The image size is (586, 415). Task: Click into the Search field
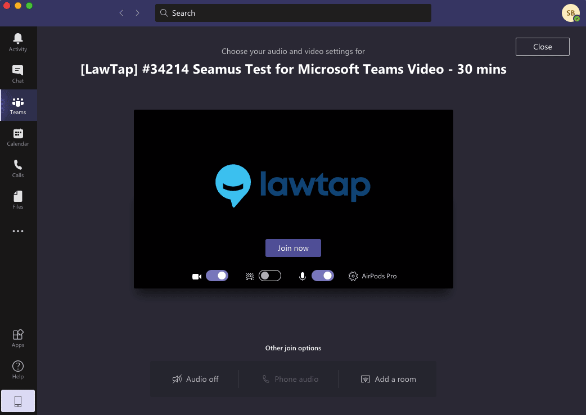[293, 13]
